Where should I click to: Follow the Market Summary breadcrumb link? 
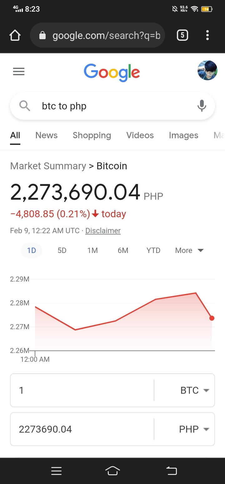click(48, 166)
